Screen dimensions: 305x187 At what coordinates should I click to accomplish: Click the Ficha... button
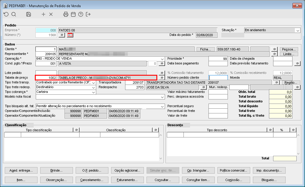pyautogui.click(x=206, y=49)
